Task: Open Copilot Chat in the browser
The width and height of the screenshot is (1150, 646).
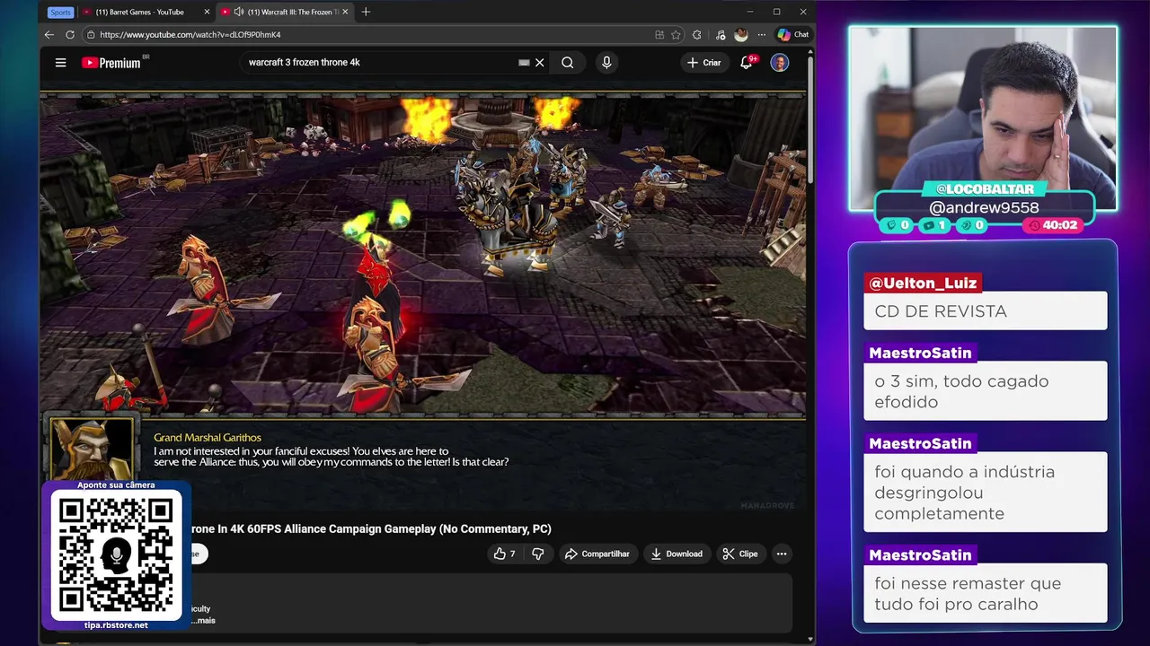Action: [x=793, y=34]
